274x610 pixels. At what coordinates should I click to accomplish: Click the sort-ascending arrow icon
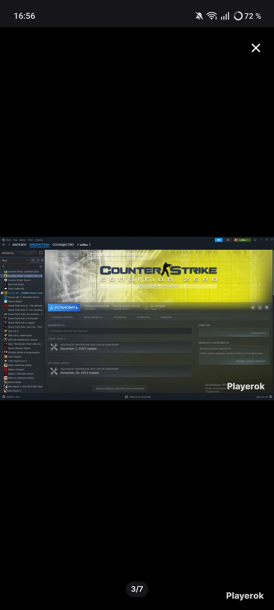click(33, 260)
